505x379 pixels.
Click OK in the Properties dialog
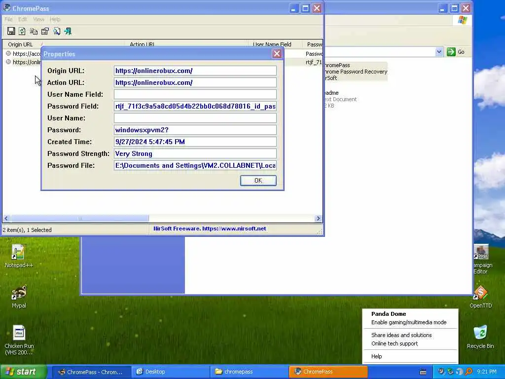pyautogui.click(x=258, y=181)
